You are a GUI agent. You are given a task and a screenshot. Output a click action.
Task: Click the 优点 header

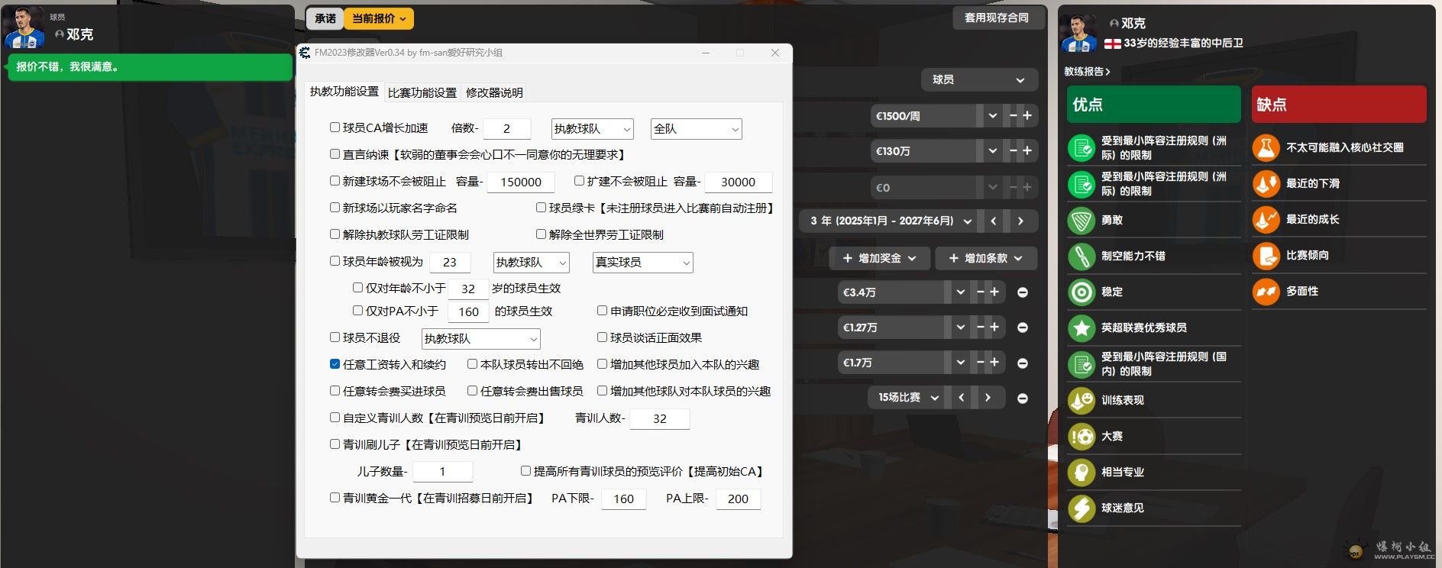1153,105
